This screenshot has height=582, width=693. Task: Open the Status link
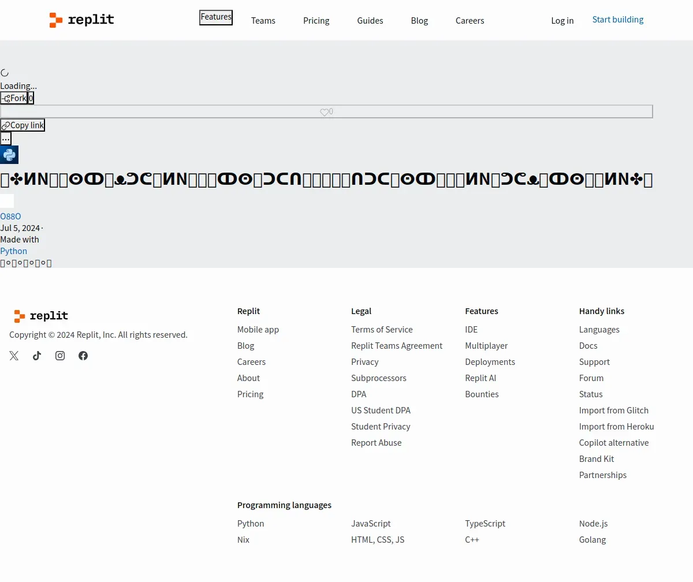[591, 394]
